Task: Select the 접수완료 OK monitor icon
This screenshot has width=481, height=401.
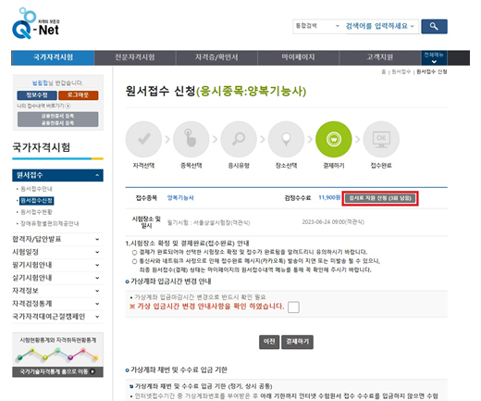Action: click(381, 139)
